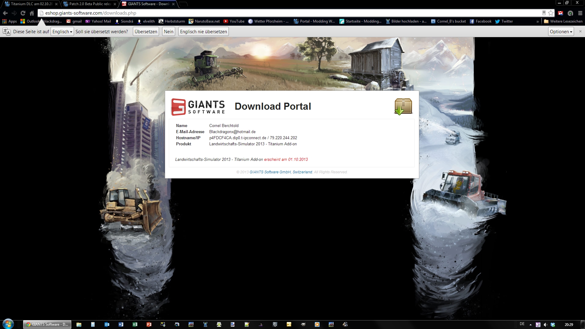Click the Gmail extension icon
Image resolution: width=585 pixels, height=329 pixels.
click(x=561, y=13)
